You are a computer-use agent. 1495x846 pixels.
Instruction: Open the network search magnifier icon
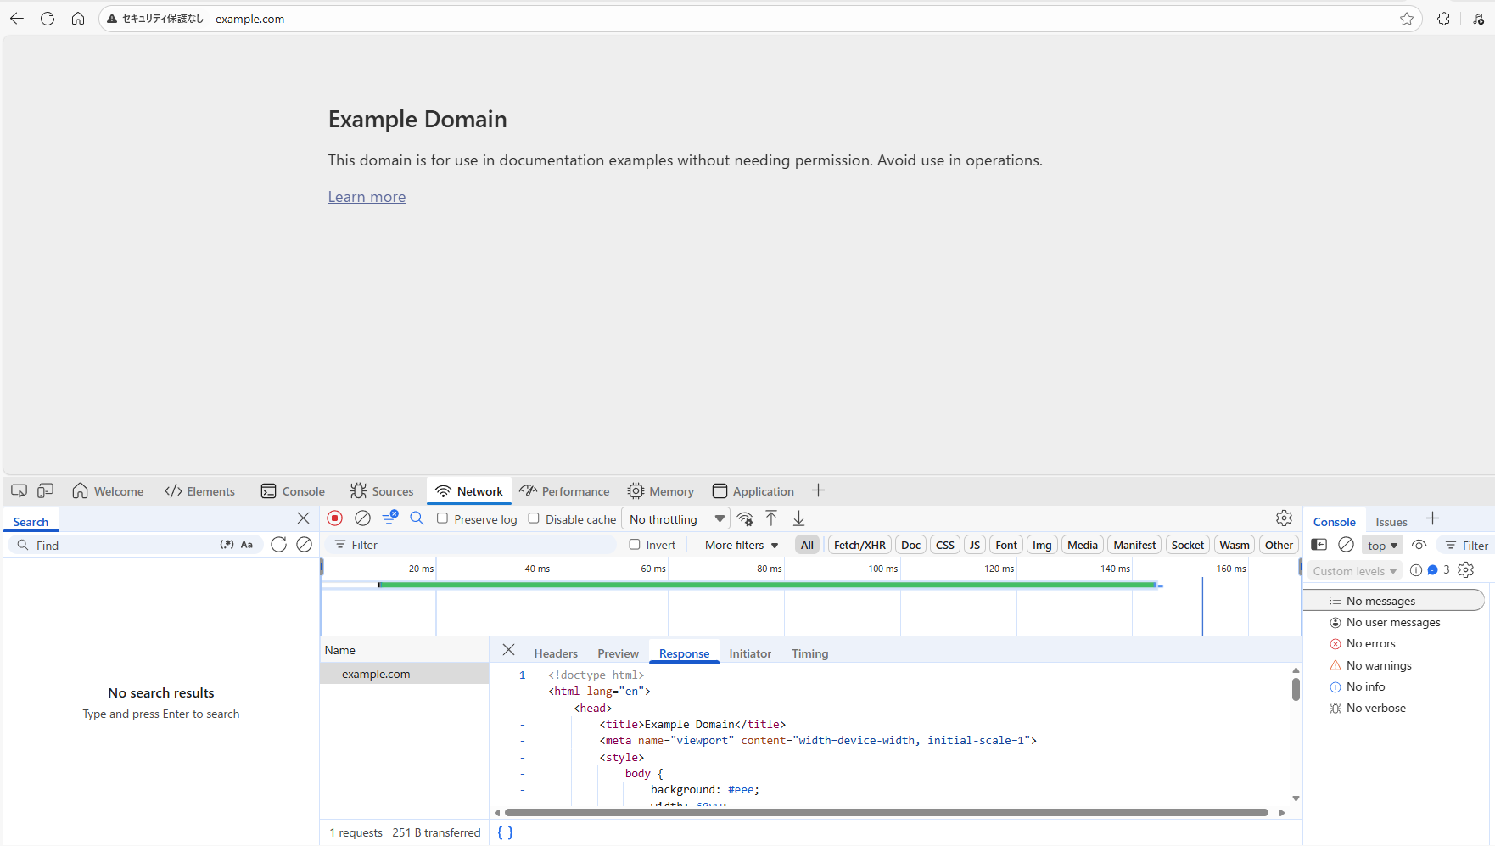click(417, 518)
